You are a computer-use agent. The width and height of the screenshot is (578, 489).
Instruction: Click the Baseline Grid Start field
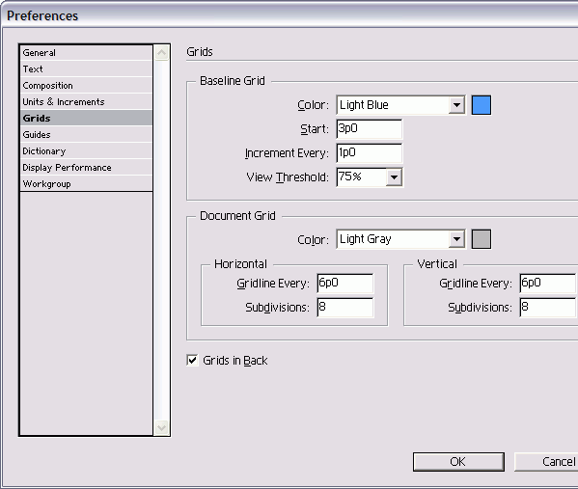click(370, 129)
